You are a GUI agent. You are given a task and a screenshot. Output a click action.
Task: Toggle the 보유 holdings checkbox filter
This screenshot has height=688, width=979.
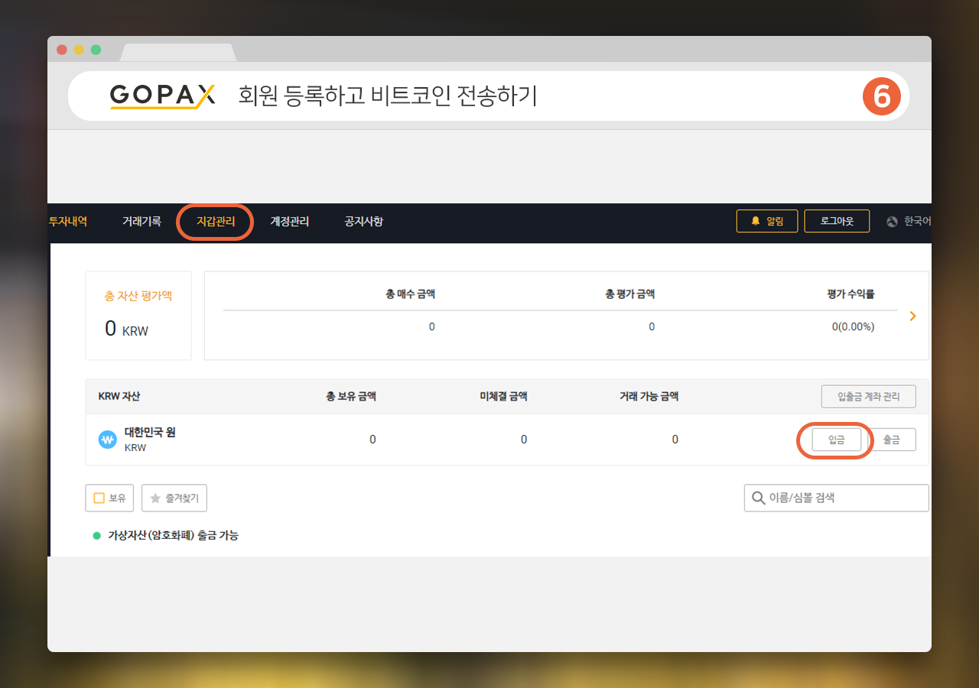click(x=110, y=498)
